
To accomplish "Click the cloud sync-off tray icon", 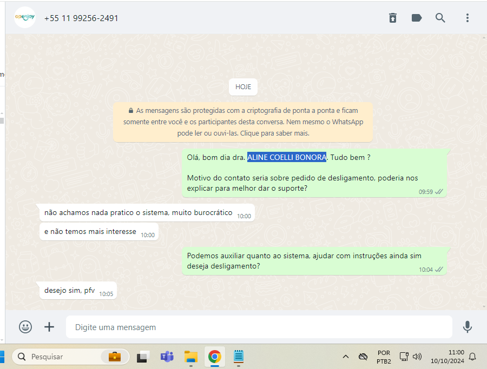I will [x=363, y=357].
